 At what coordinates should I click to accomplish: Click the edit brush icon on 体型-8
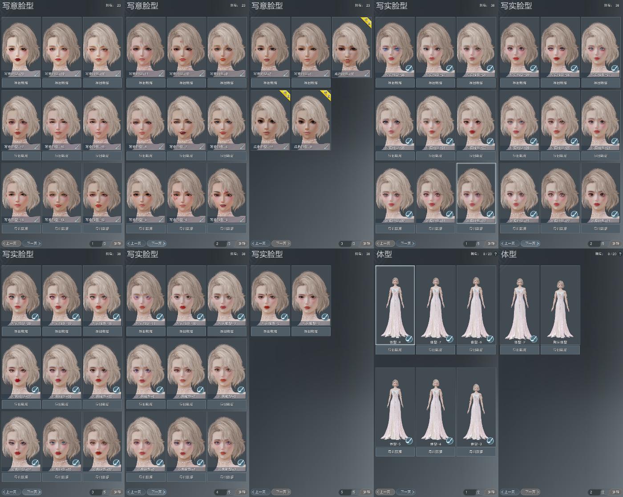pos(409,339)
